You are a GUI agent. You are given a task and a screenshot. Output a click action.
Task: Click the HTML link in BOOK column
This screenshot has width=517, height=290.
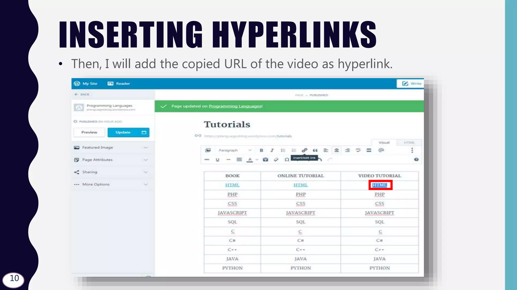232,185
